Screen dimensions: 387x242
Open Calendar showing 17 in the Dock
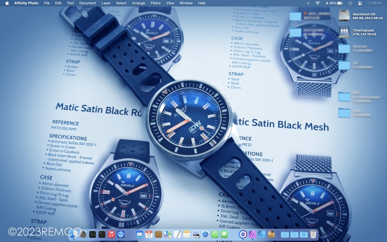149,235
